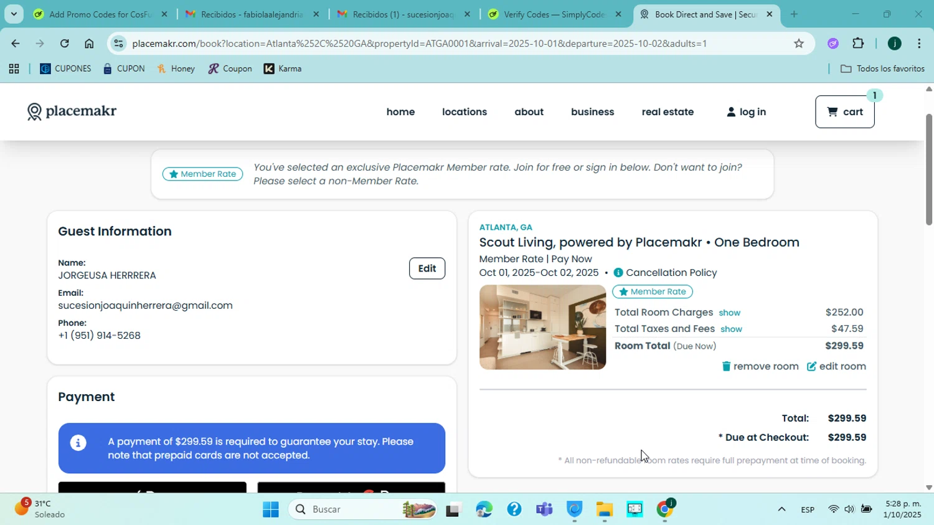Open Microsoft Teams from the taskbar
934x525 pixels.
click(x=544, y=509)
